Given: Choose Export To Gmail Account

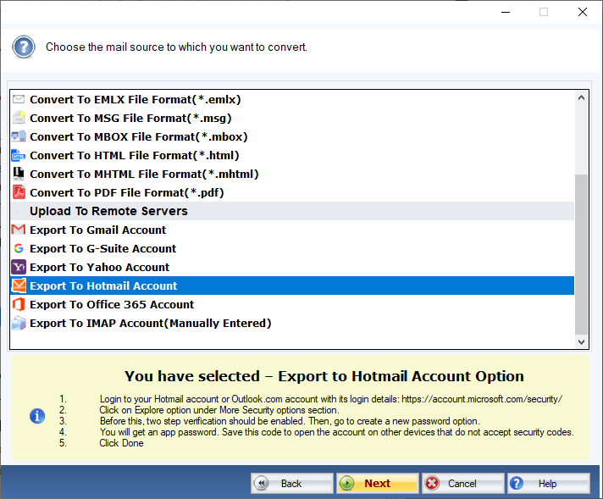Looking at the screenshot, I should point(292,230).
